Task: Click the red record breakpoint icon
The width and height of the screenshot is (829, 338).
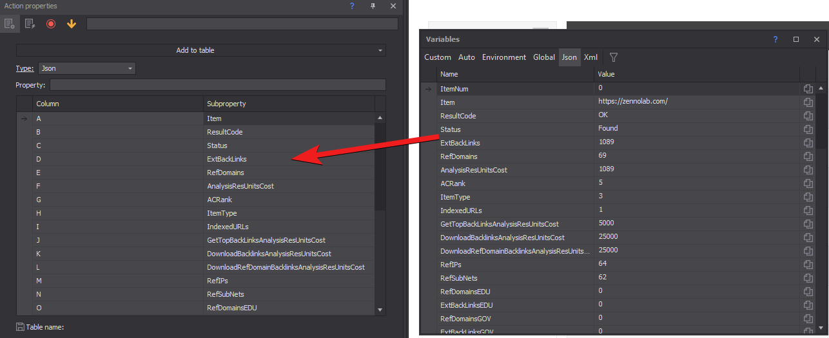Action: [51, 24]
